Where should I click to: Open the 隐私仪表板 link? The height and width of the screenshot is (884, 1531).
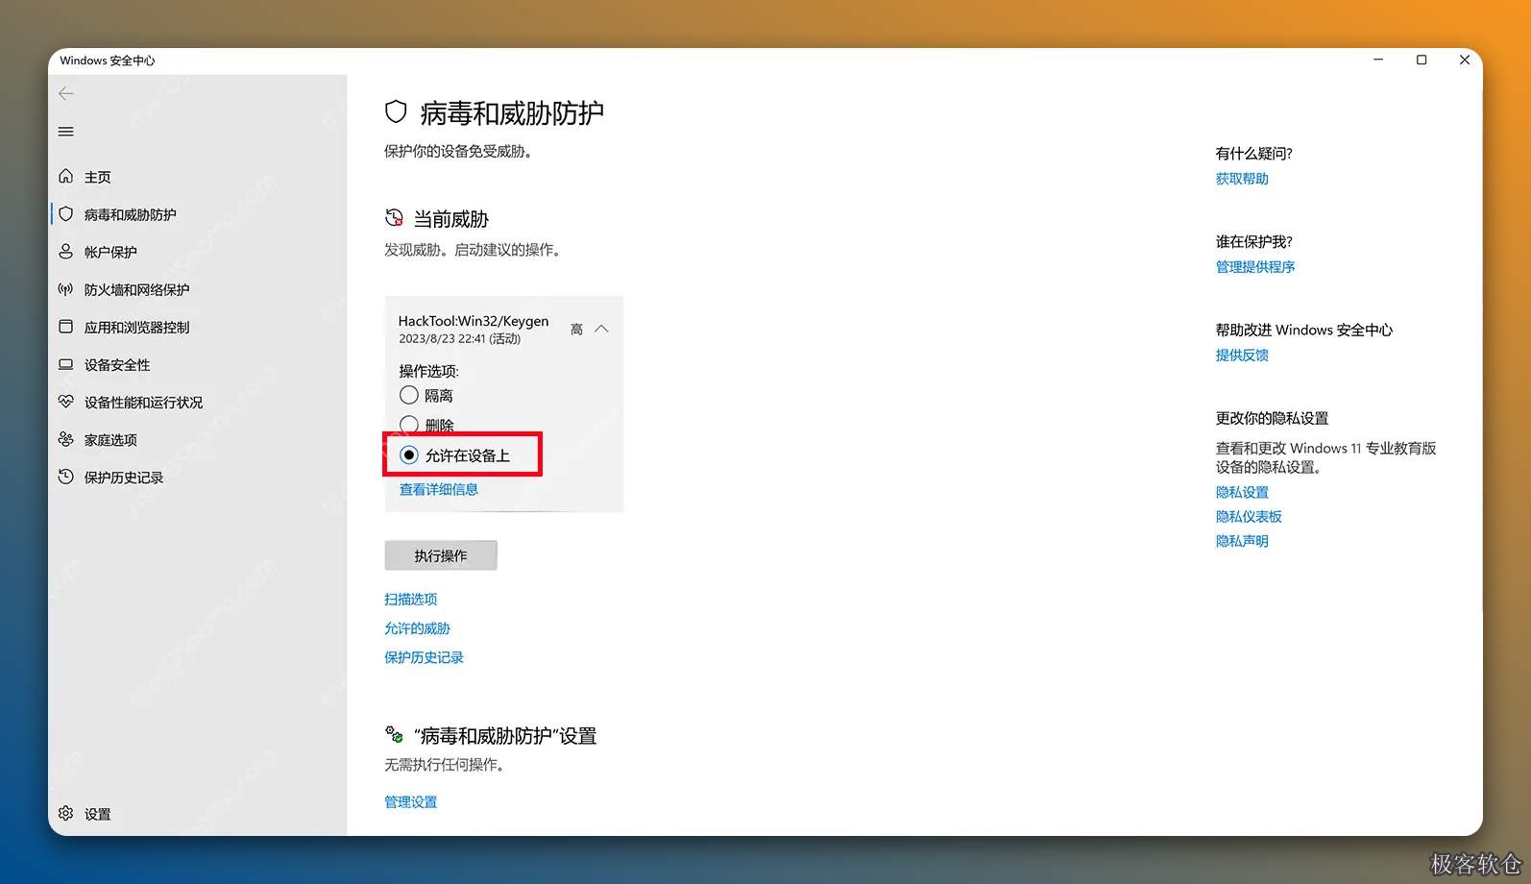pyautogui.click(x=1249, y=516)
